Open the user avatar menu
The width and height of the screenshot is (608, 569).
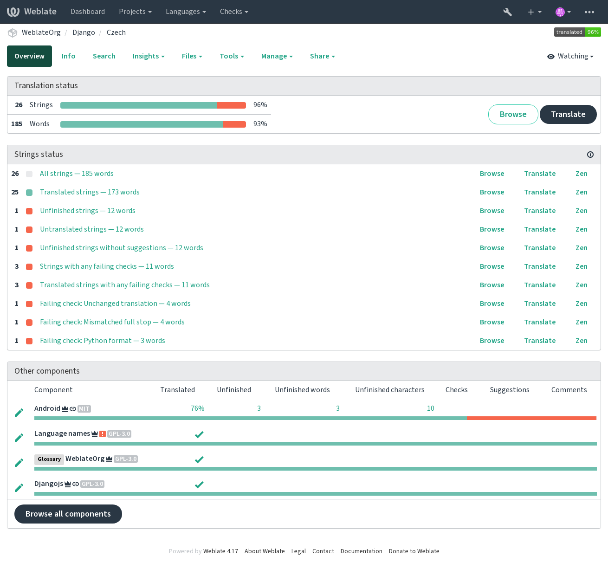tap(563, 12)
